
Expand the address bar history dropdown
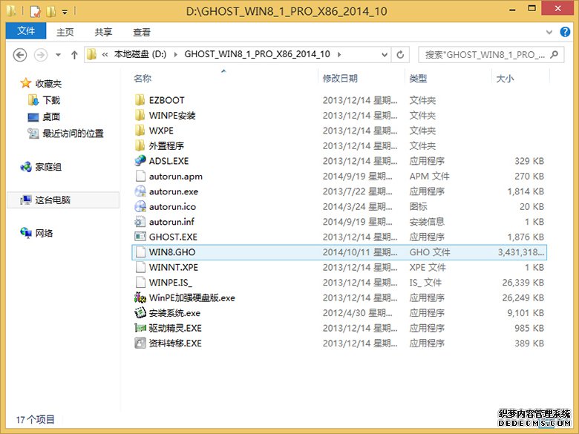(x=385, y=55)
